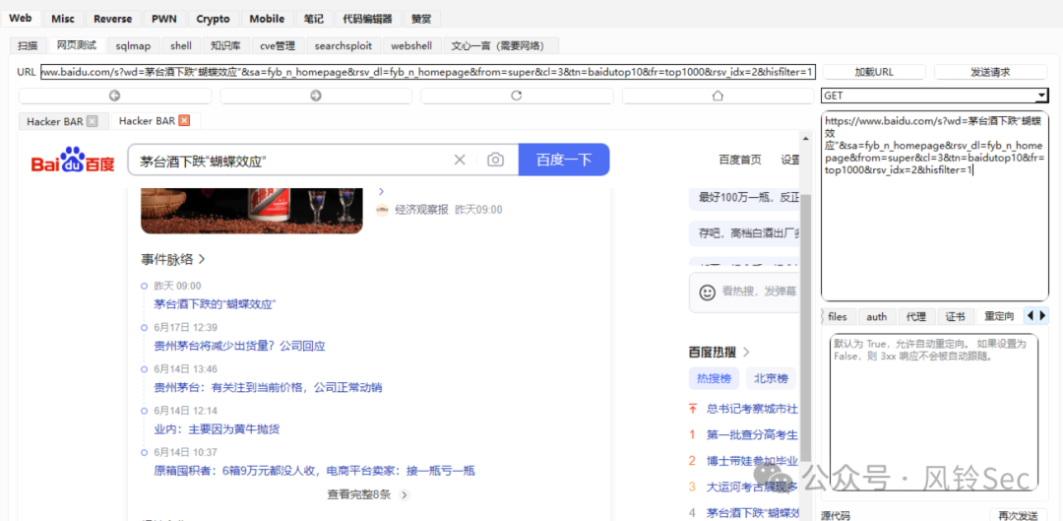Select the 知识库 sub-tab

[225, 45]
